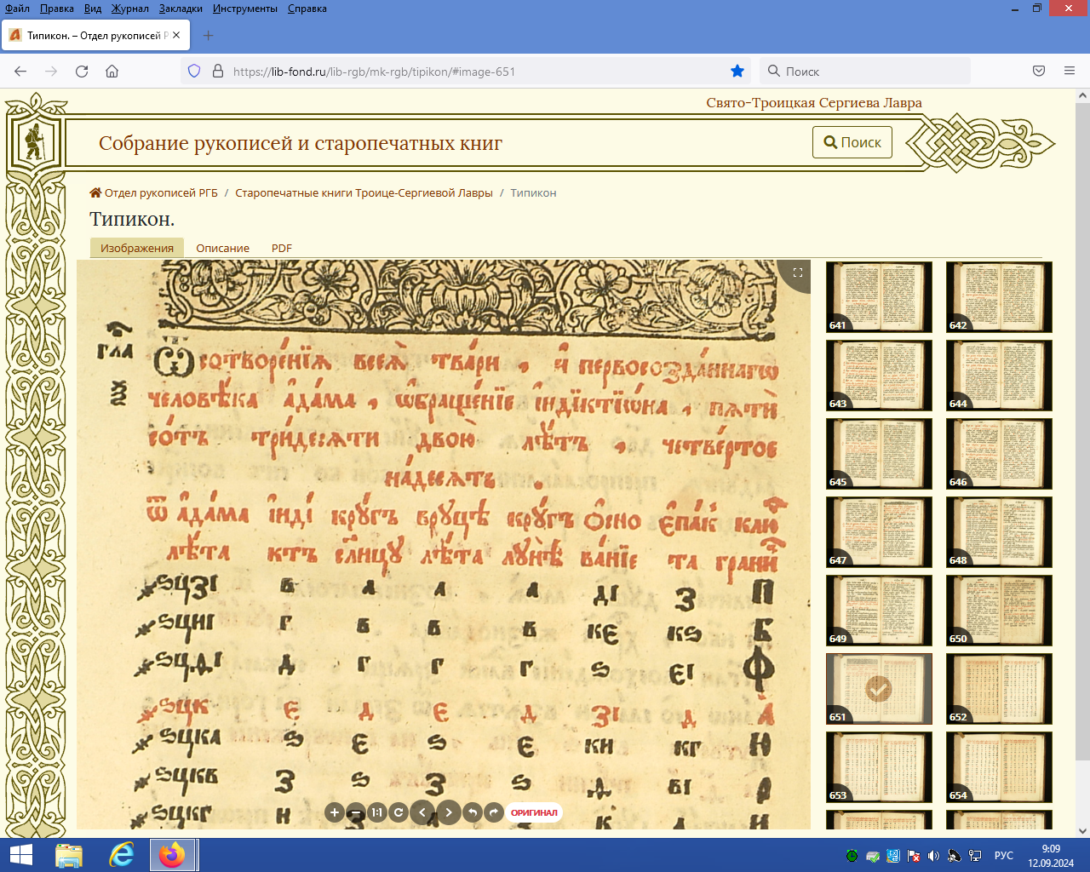Reset the image view with the circular arrow
Image resolution: width=1090 pixels, height=872 pixels.
pyautogui.click(x=399, y=812)
